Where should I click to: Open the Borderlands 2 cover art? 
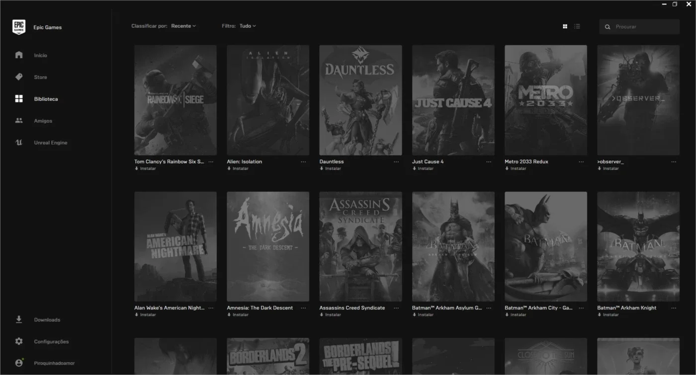(x=268, y=356)
